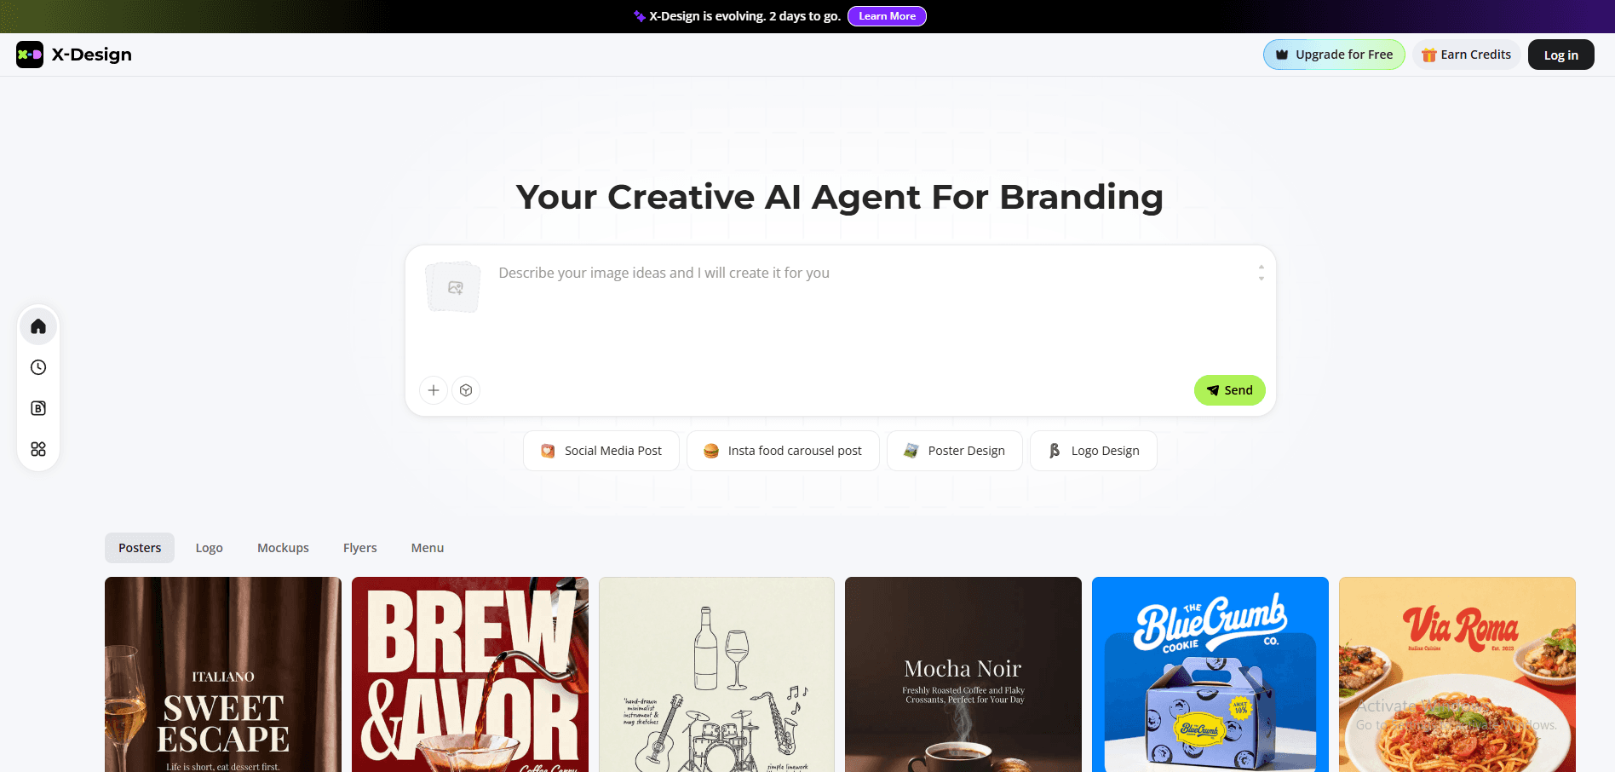Open the Mocha Noir poster thumbnail

pos(963,674)
